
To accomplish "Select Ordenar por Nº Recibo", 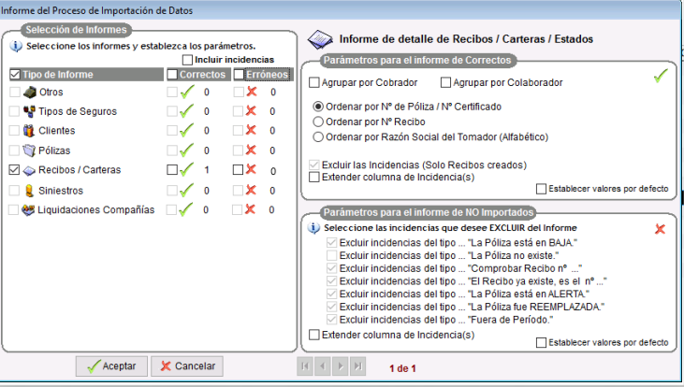I will click(x=318, y=122).
